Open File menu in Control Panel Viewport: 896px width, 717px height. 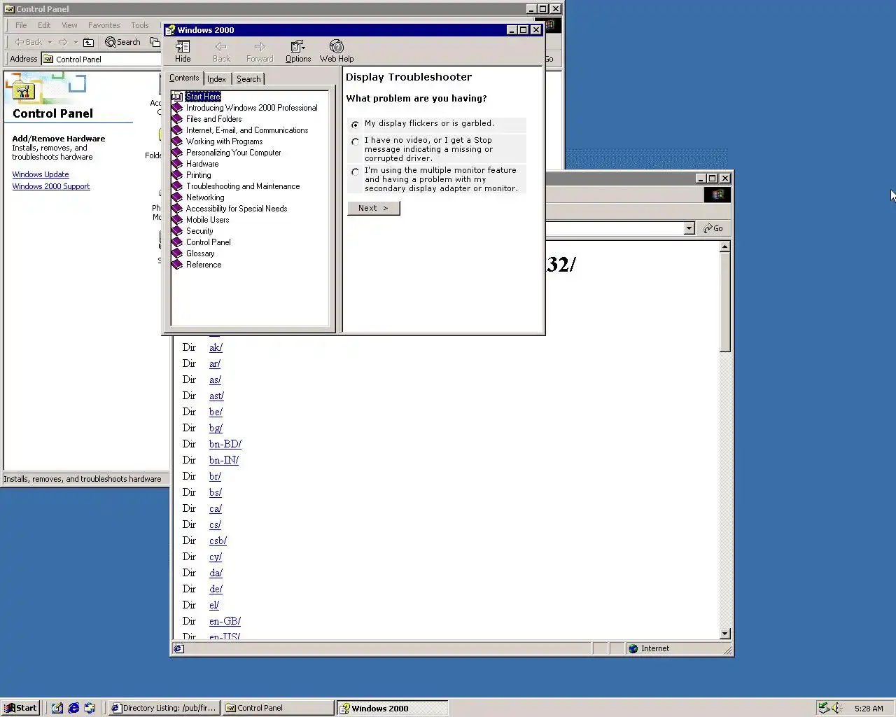point(21,25)
